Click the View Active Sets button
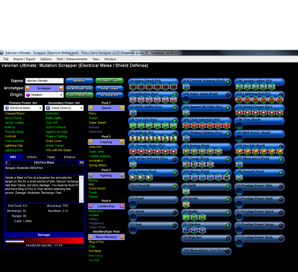Screen dimensions: 298x272 pos(79,88)
